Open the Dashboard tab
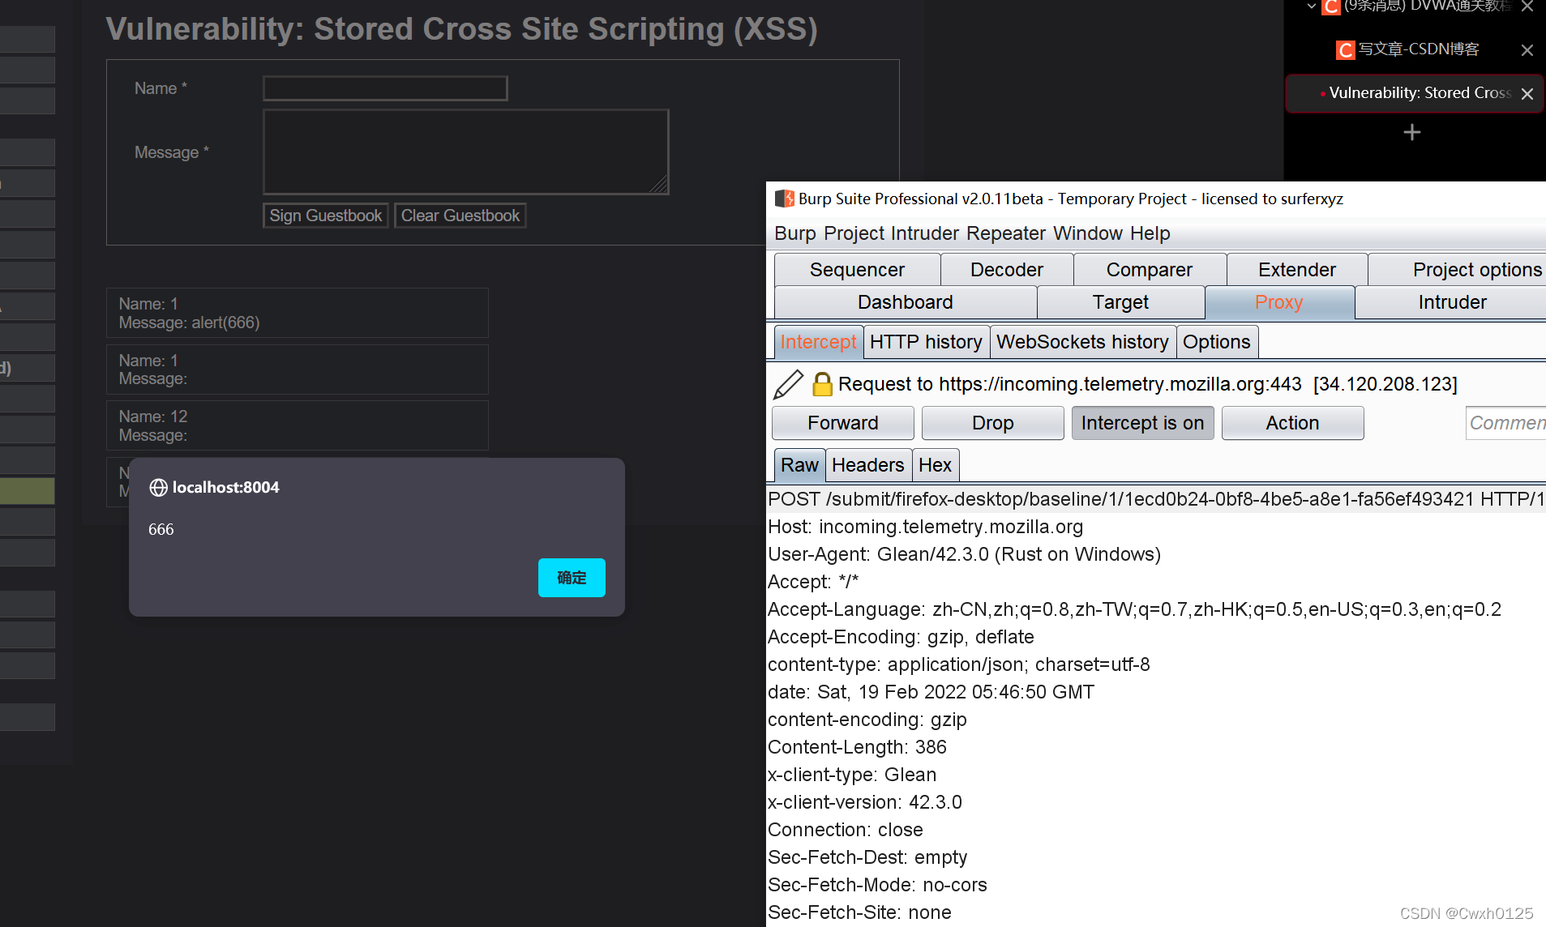The height and width of the screenshot is (927, 1546). tap(906, 302)
